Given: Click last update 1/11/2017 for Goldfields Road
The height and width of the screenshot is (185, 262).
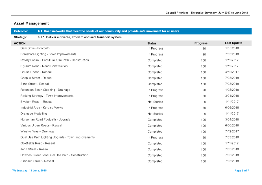Looking at the screenshot, I should coord(232,143).
